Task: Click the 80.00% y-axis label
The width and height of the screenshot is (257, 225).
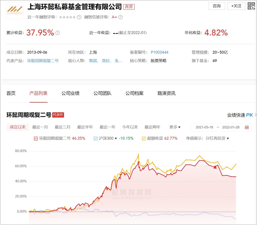Action: [21, 151]
